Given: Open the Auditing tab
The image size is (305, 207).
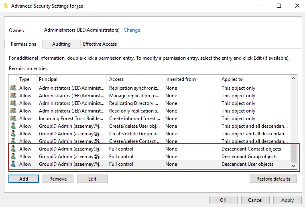Looking at the screenshot, I should point(61,44).
